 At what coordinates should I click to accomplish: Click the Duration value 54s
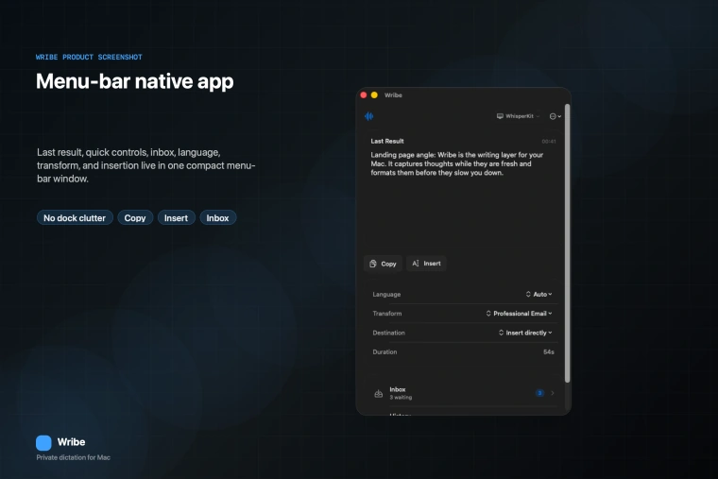[x=549, y=352]
